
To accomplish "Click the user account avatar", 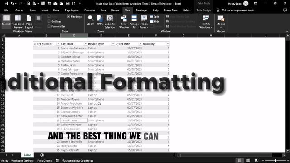I will [x=246, y=3].
